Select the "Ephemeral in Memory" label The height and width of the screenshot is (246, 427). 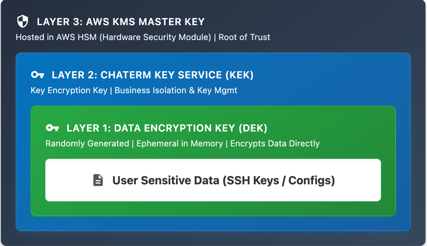pyautogui.click(x=179, y=143)
